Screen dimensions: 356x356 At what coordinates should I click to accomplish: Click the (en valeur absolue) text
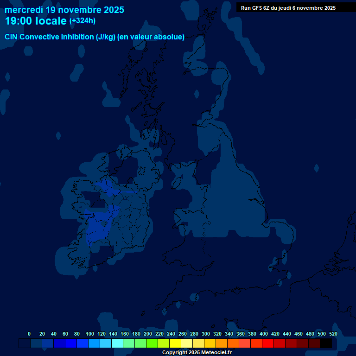(151, 37)
